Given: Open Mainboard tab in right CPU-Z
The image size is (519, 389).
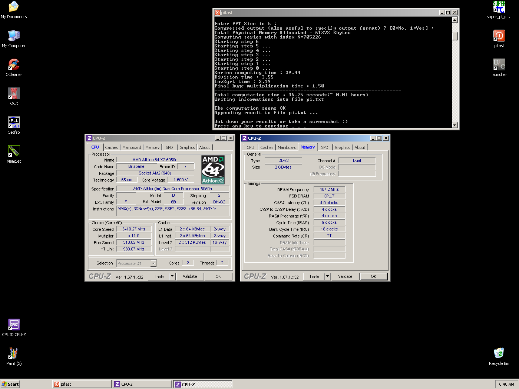Looking at the screenshot, I should pos(287,147).
